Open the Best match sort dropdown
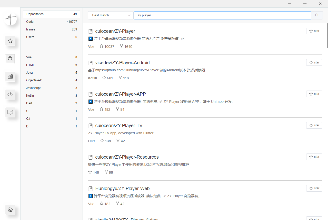The width and height of the screenshot is (328, 220). tap(111, 15)
